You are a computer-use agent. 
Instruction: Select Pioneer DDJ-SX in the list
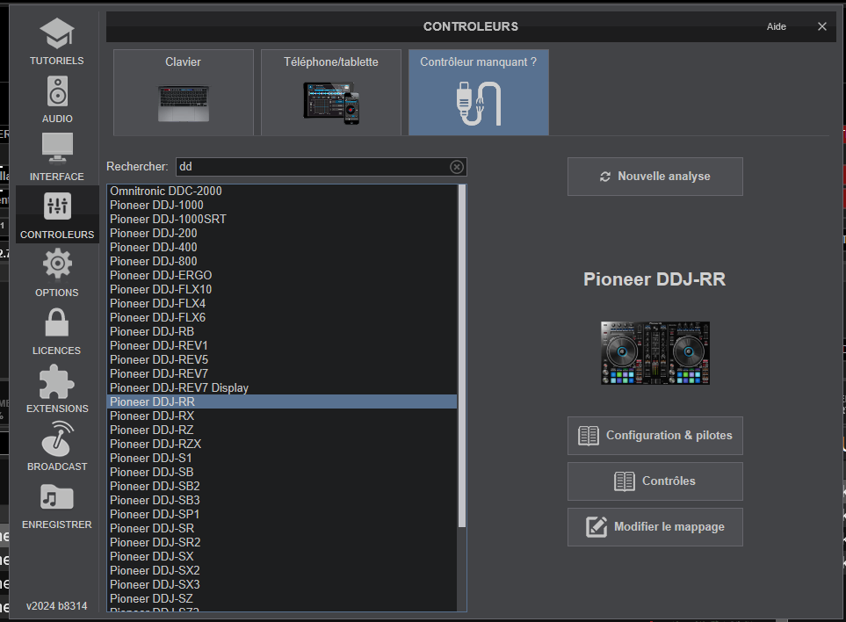tap(282, 555)
